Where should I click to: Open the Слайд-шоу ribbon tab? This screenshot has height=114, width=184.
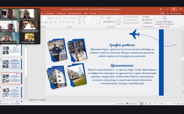(x=61, y=13)
